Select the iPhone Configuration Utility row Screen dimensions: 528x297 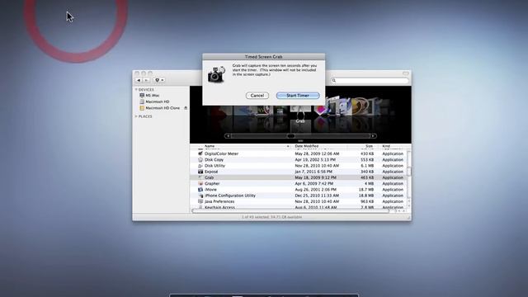click(299, 196)
